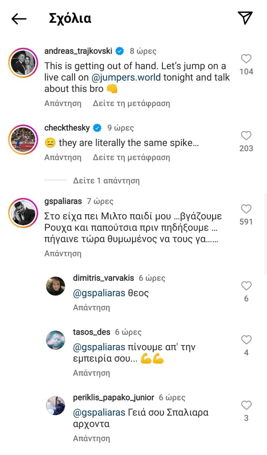This screenshot has width=267, height=455.
Task: Like periklis_papako_junior's reply
Action: (x=246, y=405)
